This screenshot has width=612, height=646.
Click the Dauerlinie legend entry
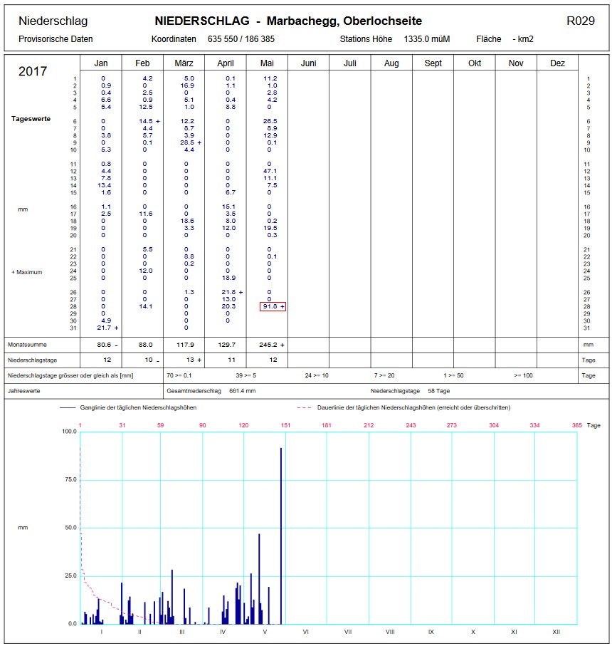403,407
